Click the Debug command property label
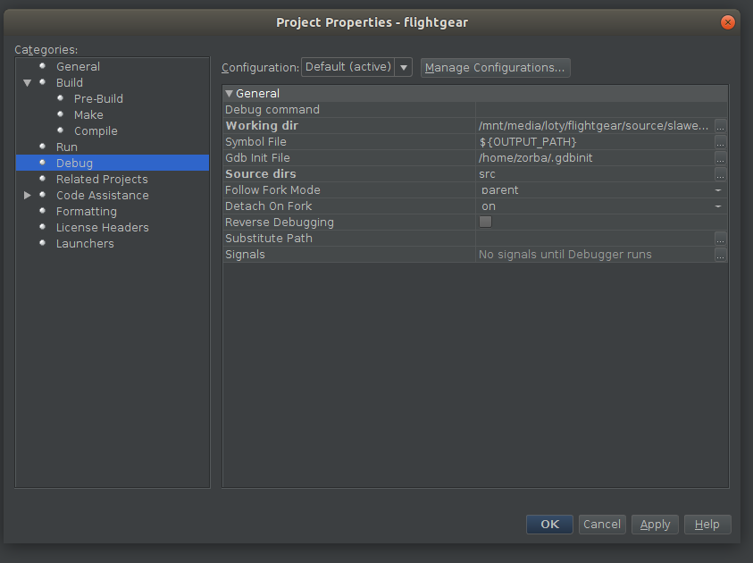The image size is (753, 563). (x=272, y=110)
